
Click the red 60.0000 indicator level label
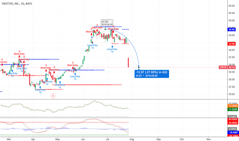click(233, 119)
